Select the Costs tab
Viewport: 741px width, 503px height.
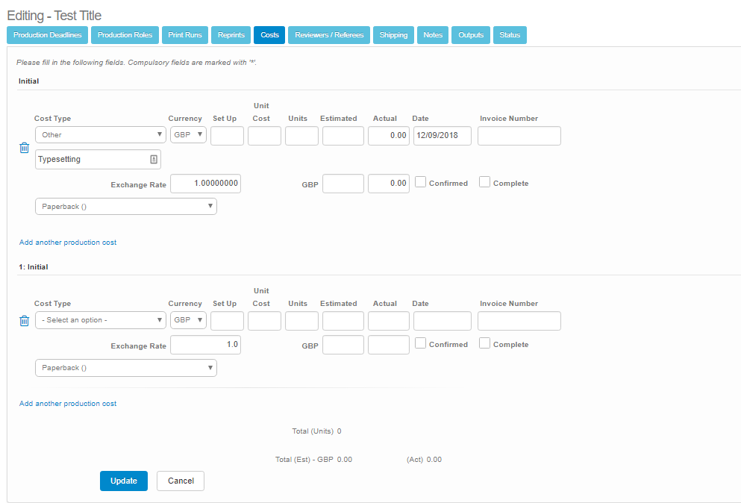[x=269, y=35]
